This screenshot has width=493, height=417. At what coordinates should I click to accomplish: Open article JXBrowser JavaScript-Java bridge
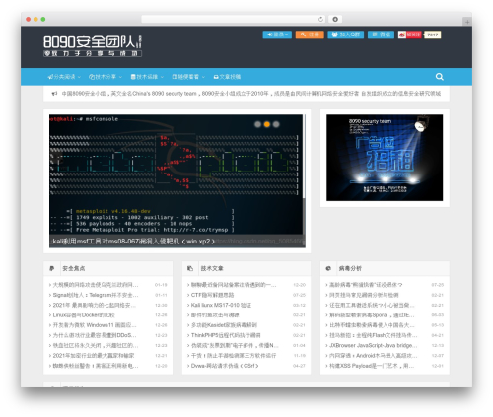tap(374, 345)
